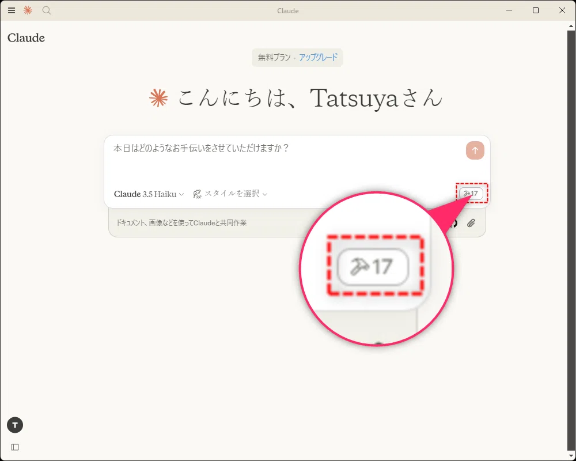Minimize the Claude window
This screenshot has width=576, height=461.
[x=509, y=10]
